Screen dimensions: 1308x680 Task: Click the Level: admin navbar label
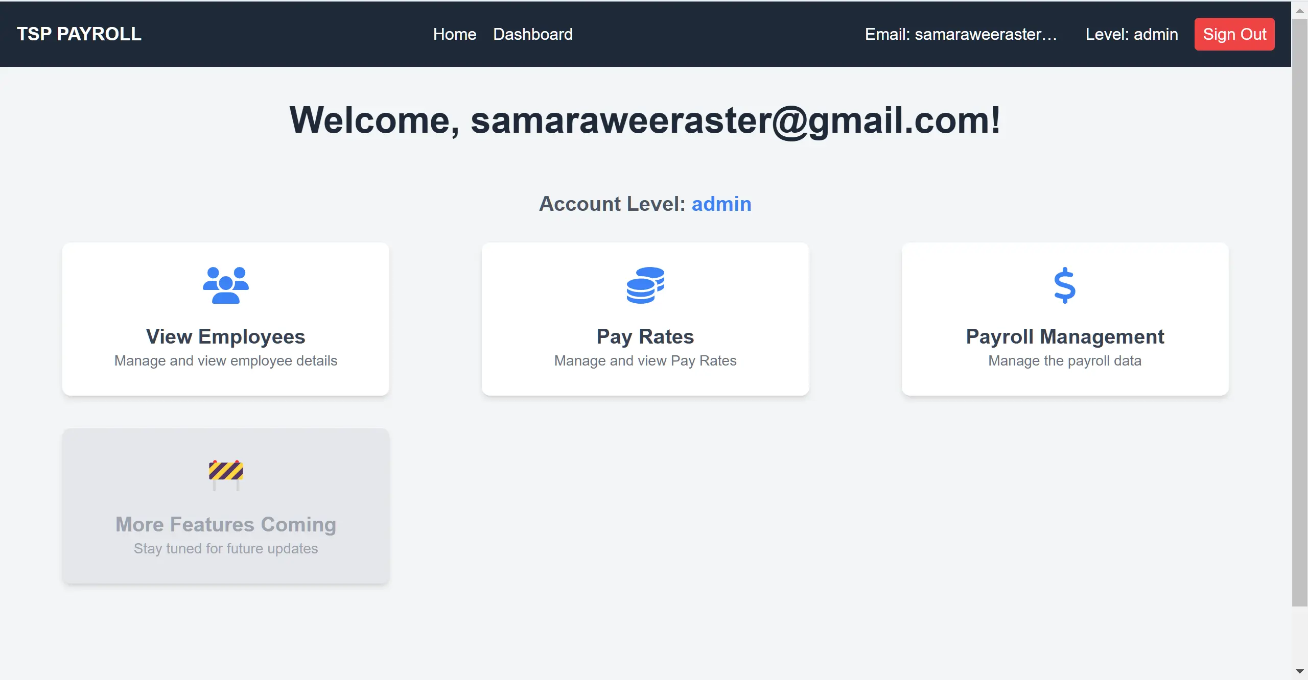pyautogui.click(x=1132, y=34)
